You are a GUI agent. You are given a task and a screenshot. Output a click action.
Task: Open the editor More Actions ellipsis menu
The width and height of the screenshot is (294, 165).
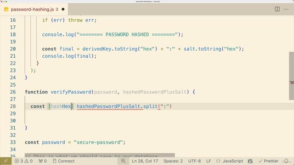point(286,9)
